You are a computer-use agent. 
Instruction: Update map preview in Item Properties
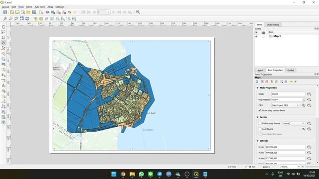[257, 82]
